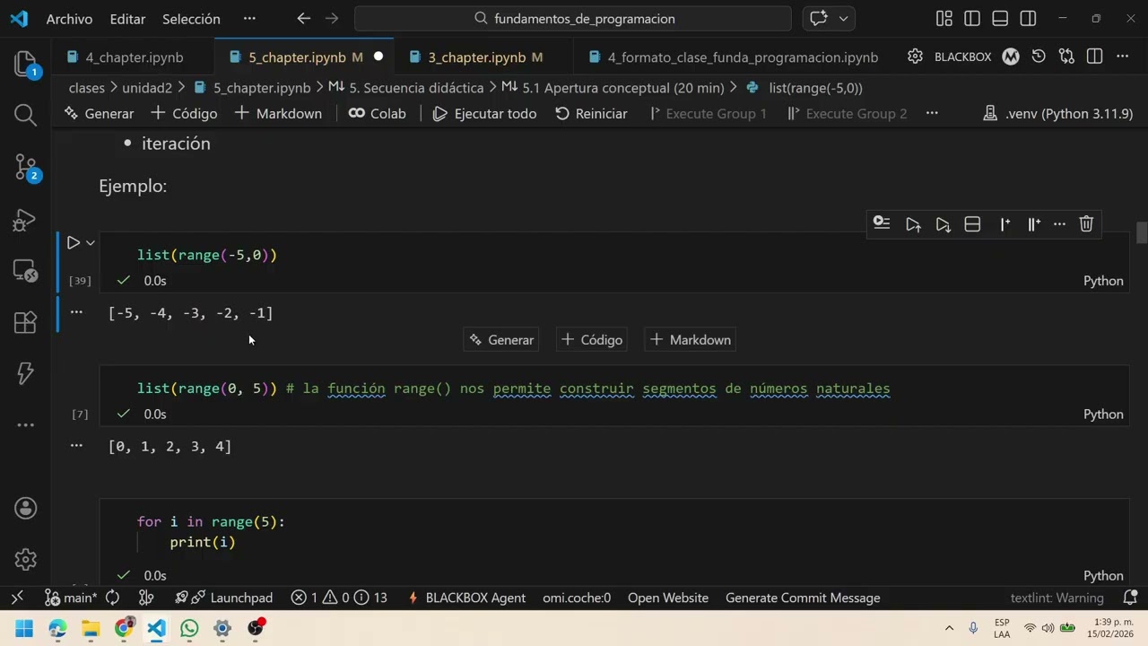
Task: Open the Accounts menu in activity bar
Action: tap(25, 508)
